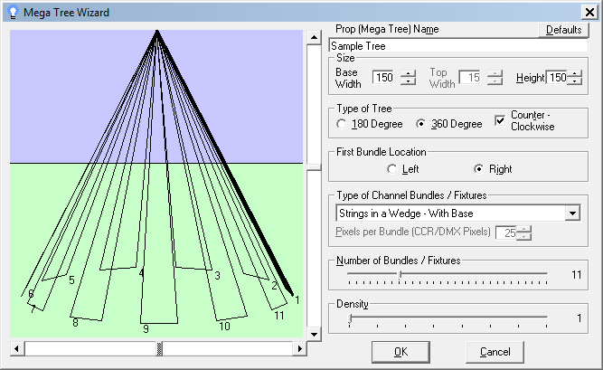Set first bundle location to Left

click(391, 169)
